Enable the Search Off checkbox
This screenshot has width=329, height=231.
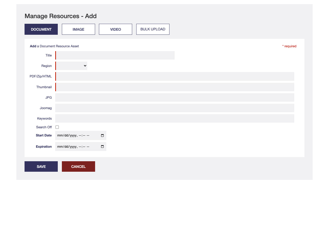[x=57, y=127]
